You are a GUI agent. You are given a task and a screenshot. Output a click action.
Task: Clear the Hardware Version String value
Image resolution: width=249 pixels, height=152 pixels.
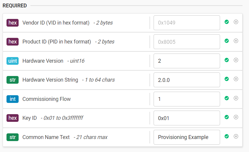[236, 79]
